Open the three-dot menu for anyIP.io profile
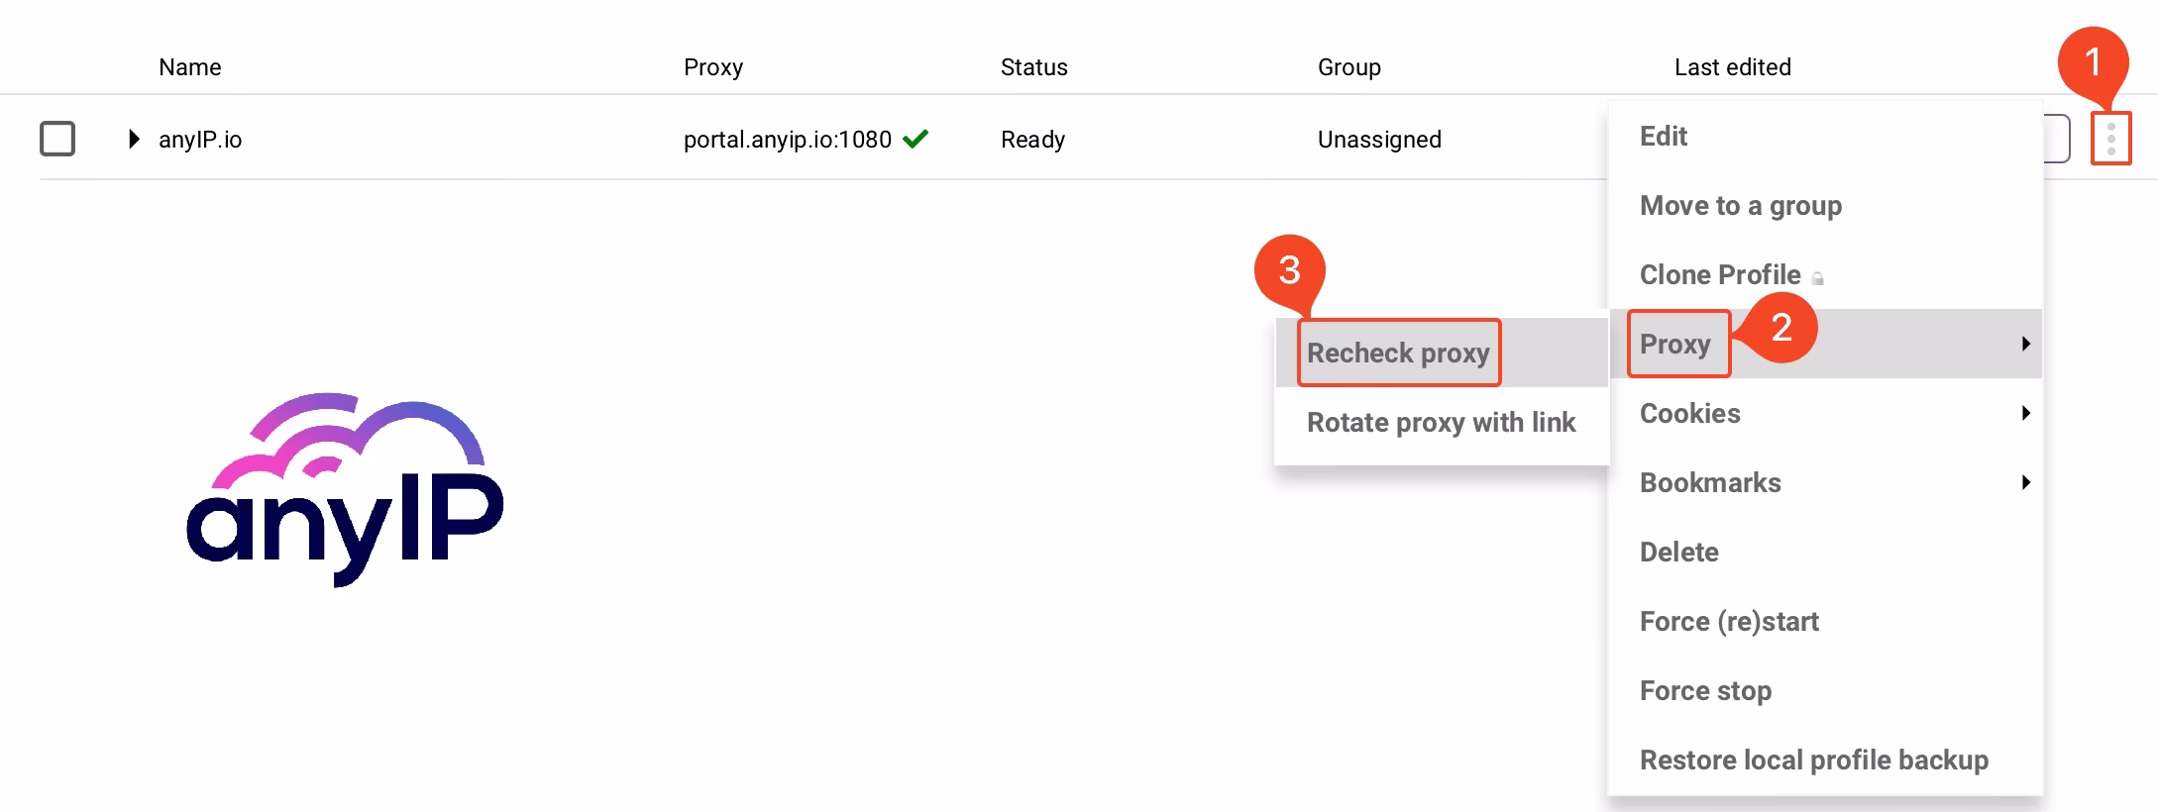Screen dimensions: 2158x812 (2110, 139)
